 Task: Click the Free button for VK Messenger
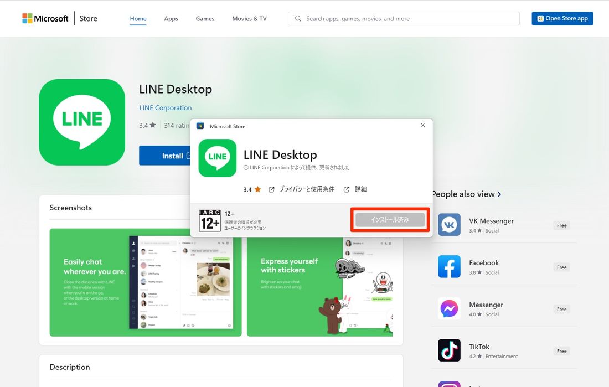[x=561, y=225]
